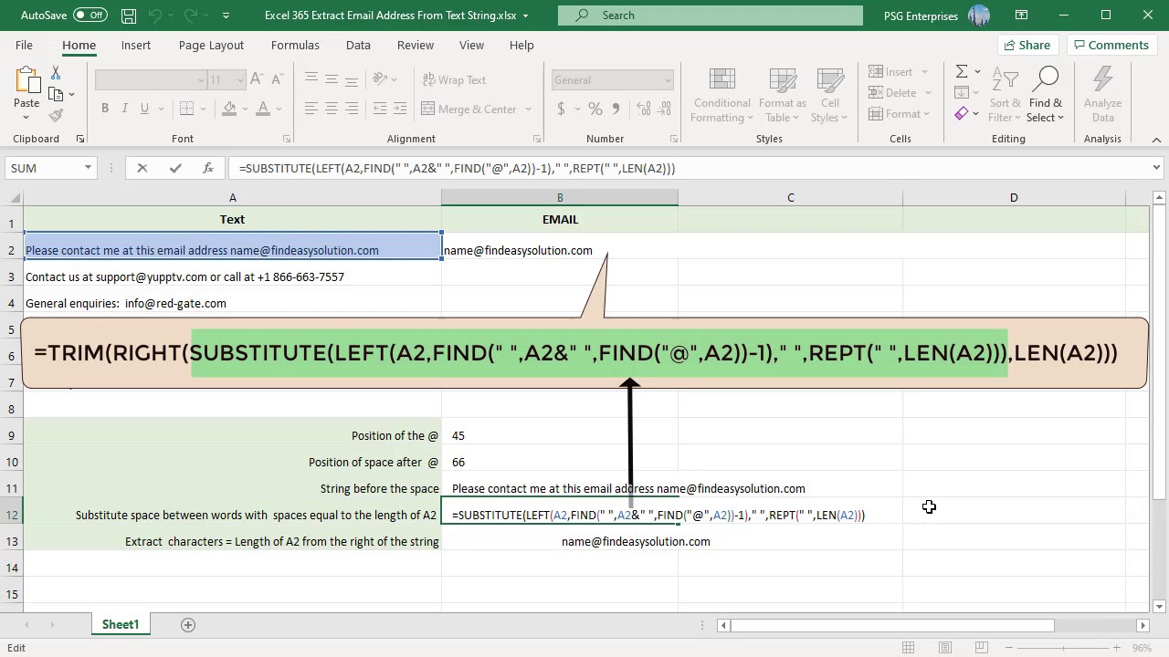This screenshot has width=1169, height=657.
Task: Open Format as Table menu
Action: tap(782, 95)
